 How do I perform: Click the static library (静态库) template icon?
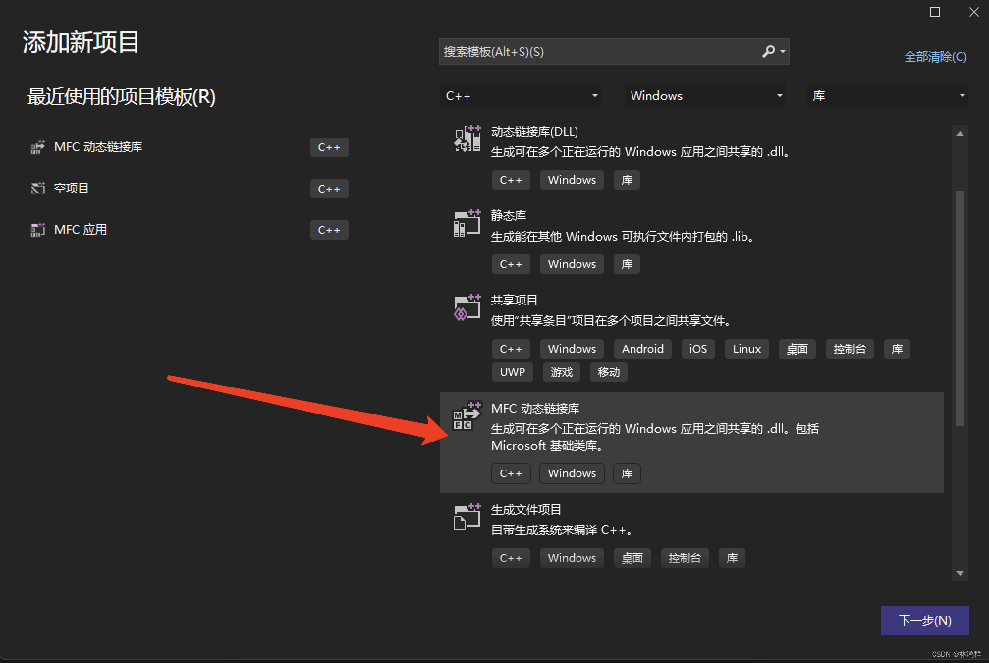(x=467, y=223)
